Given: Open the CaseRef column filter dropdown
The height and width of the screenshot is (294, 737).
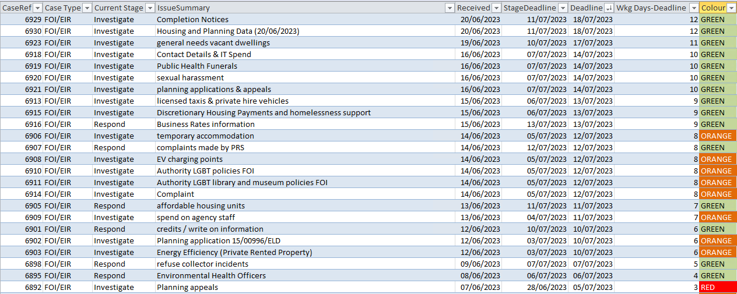Looking at the screenshot, I should pyautogui.click(x=37, y=8).
